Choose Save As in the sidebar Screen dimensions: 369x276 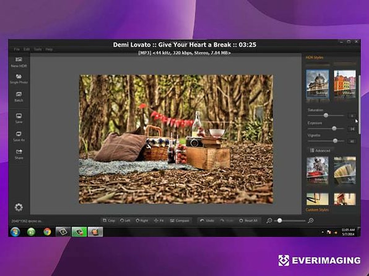click(x=19, y=136)
